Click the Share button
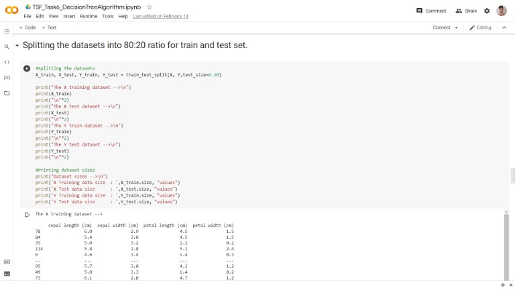The image size is (515, 289). coord(466,11)
